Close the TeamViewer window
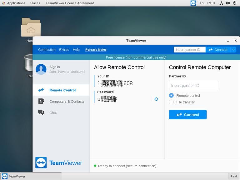 [x=236, y=41]
